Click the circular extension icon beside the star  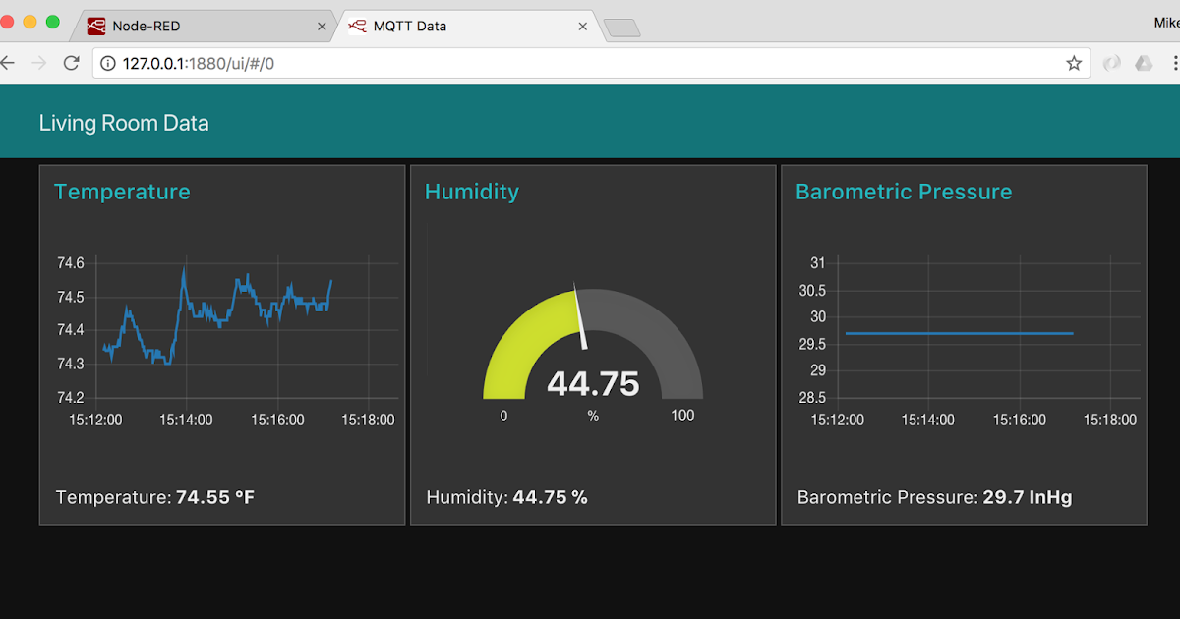[x=1112, y=62]
